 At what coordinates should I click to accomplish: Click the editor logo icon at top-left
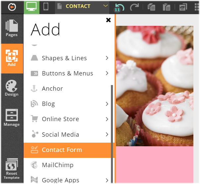[12, 7]
